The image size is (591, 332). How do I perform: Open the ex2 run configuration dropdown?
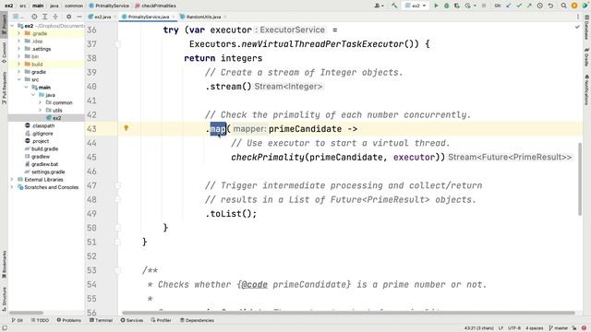tap(415, 6)
